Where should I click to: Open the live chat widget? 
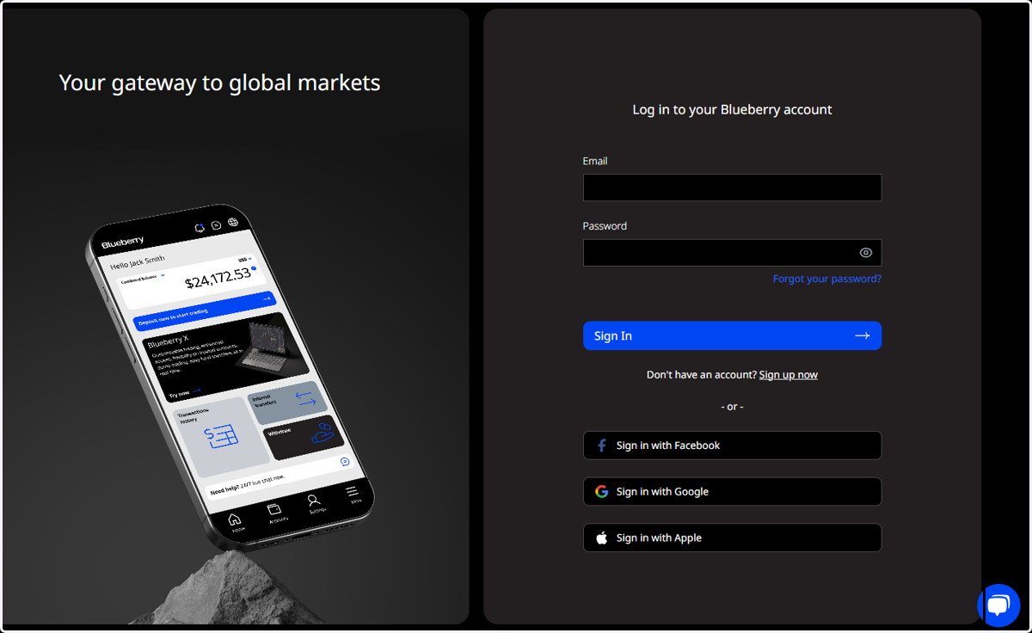[x=998, y=605]
